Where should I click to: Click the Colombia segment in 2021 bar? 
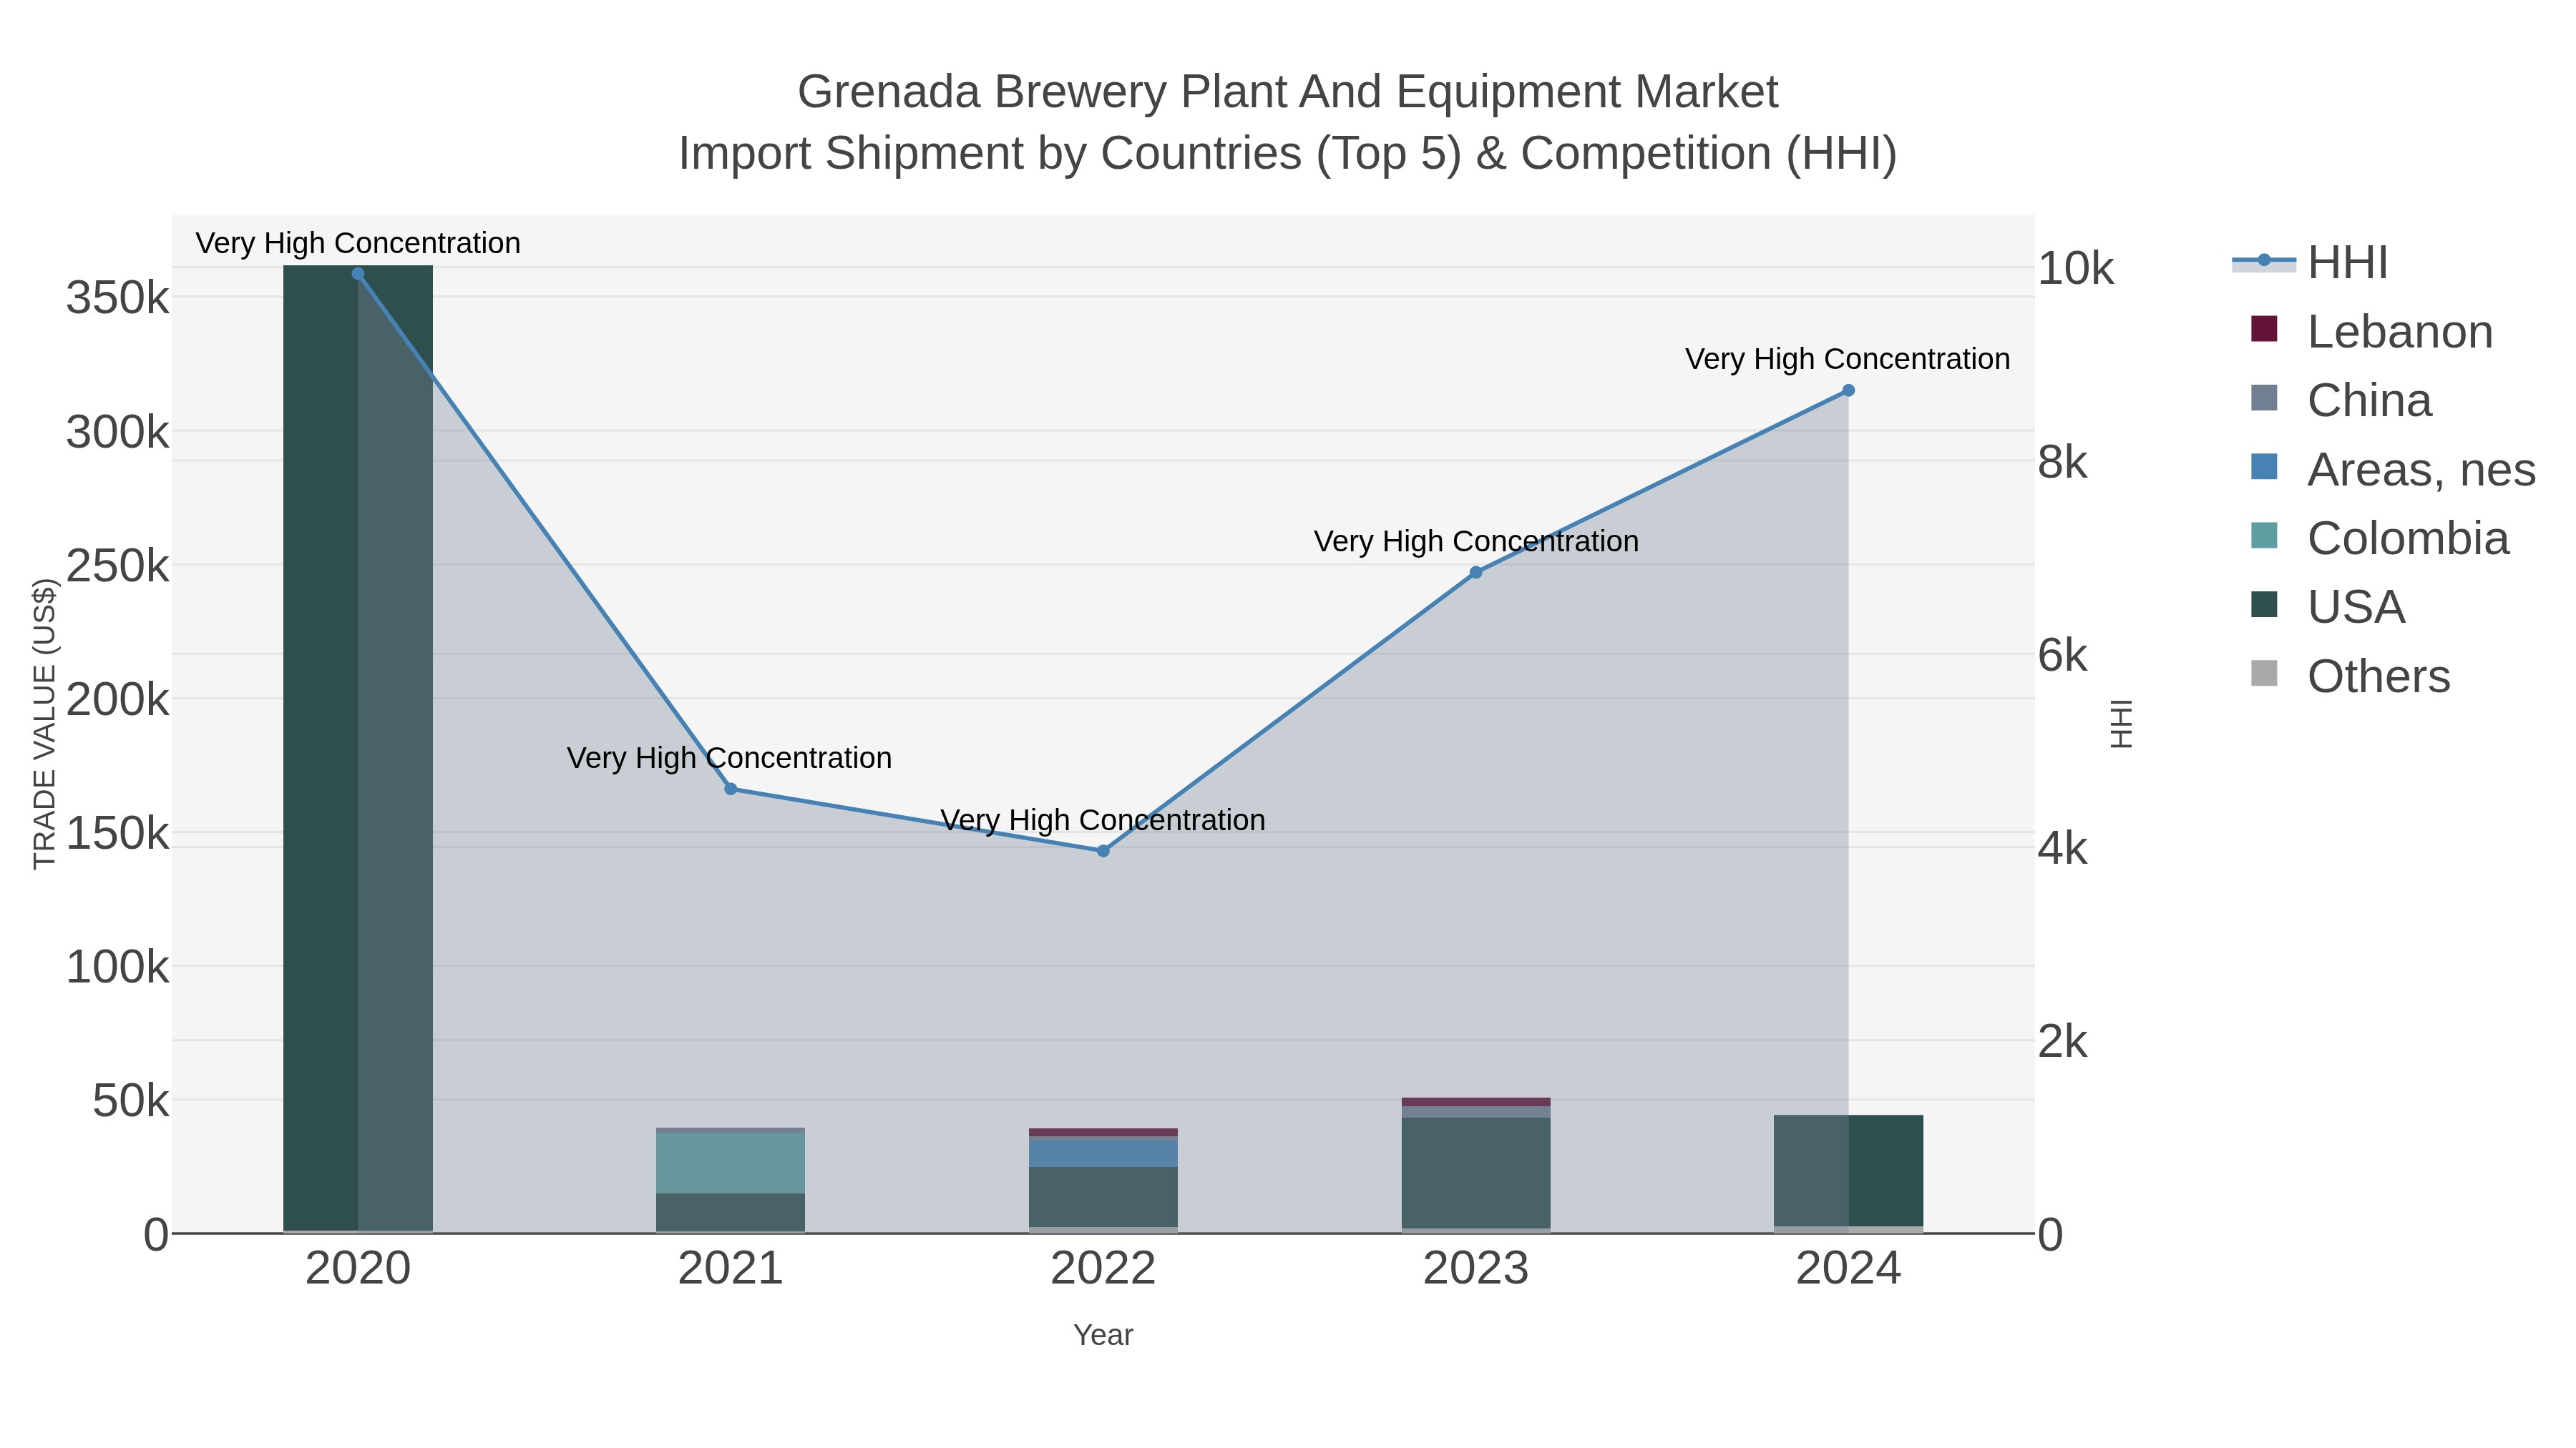731,1163
